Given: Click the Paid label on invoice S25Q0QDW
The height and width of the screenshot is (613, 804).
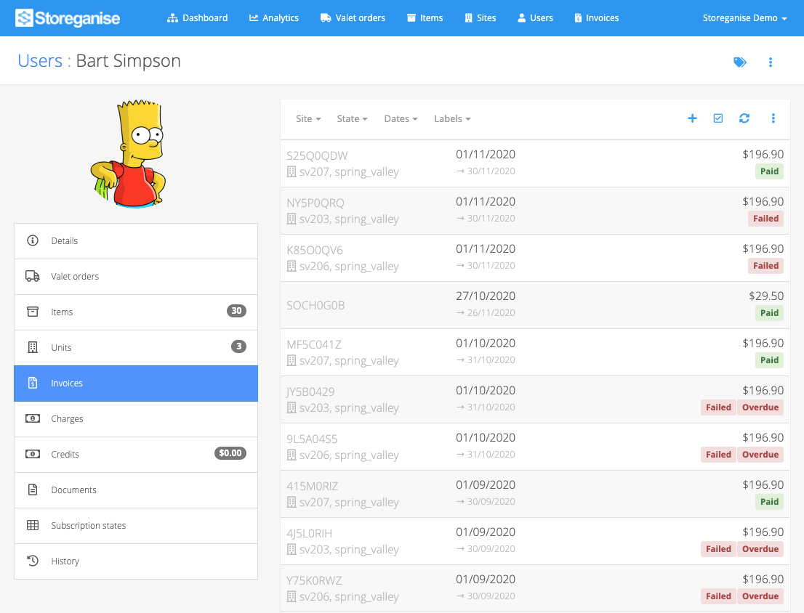Looking at the screenshot, I should point(769,171).
